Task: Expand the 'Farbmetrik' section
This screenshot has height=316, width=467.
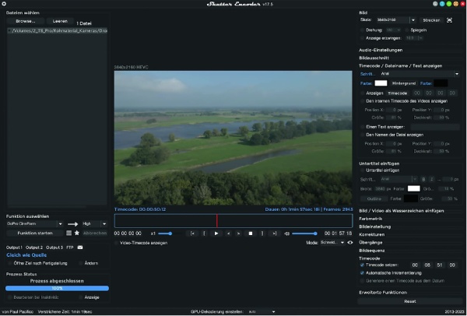Action: (370, 219)
